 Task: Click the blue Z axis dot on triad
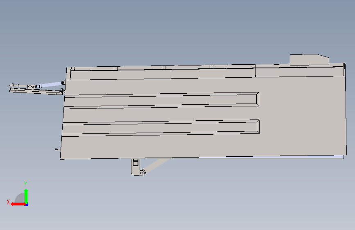pos(27,204)
